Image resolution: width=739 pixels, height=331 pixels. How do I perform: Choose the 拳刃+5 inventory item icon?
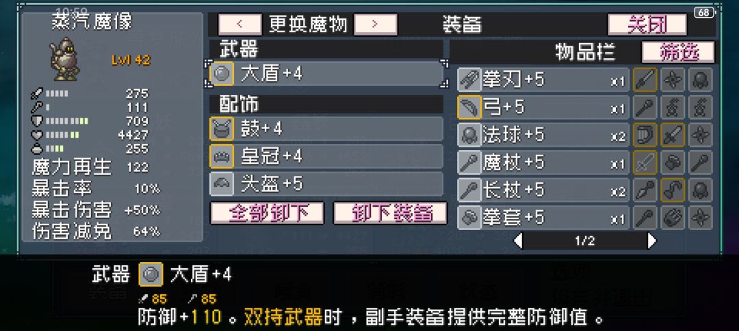469,80
